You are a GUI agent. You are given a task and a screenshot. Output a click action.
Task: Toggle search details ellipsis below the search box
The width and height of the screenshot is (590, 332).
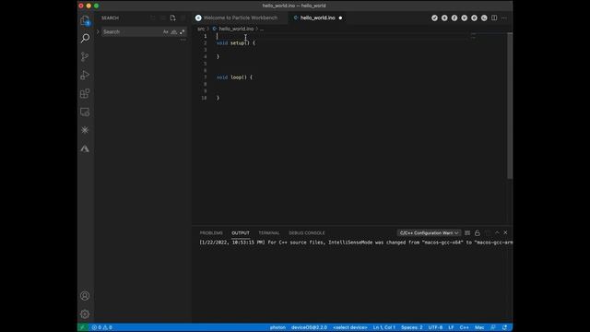pyautogui.click(x=183, y=40)
